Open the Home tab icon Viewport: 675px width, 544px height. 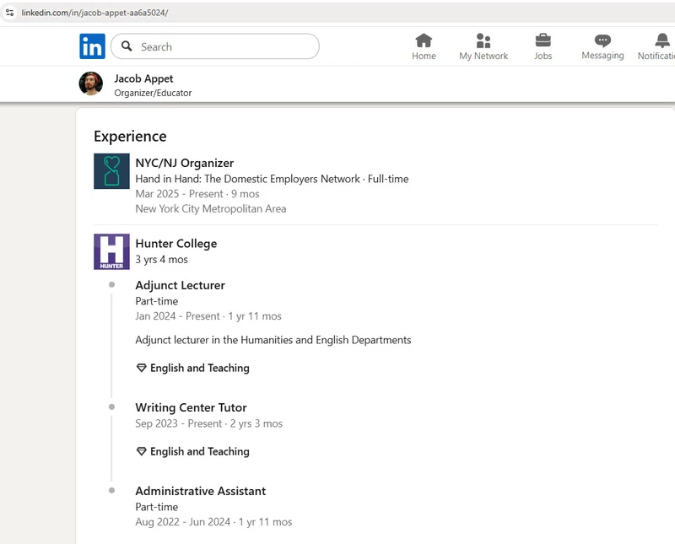click(424, 40)
